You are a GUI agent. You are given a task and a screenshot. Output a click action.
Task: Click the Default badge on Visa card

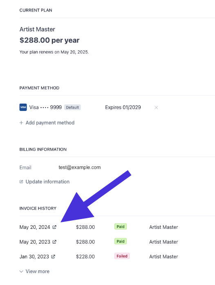pos(72,107)
